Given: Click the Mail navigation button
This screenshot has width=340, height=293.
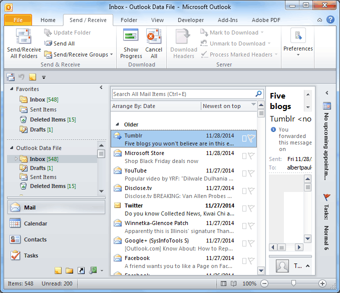Looking at the screenshot, I should click(56, 207).
